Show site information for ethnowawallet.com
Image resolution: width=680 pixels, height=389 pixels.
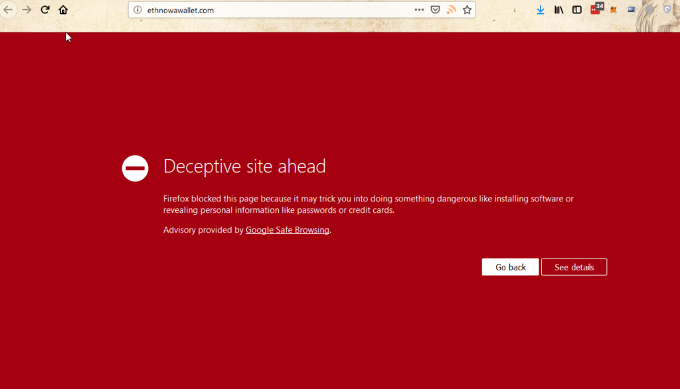(137, 10)
